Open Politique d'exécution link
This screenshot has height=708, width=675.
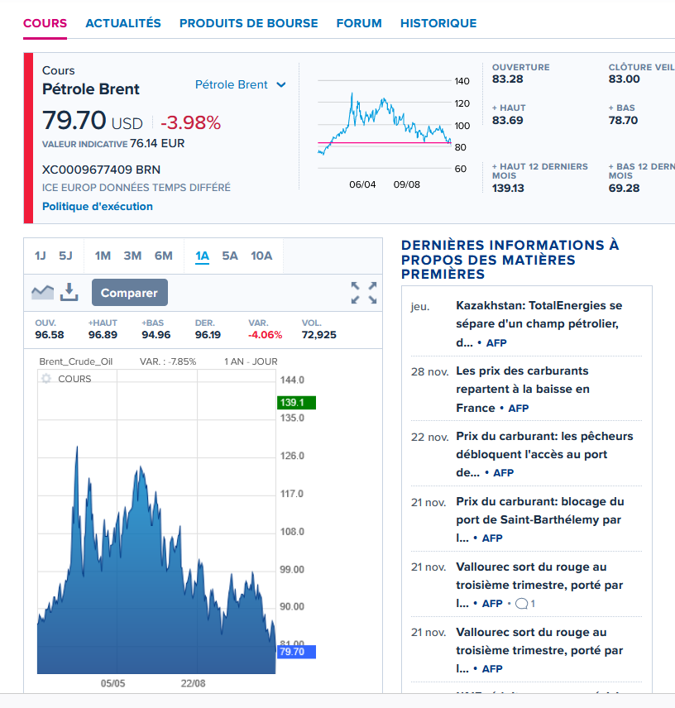click(98, 207)
